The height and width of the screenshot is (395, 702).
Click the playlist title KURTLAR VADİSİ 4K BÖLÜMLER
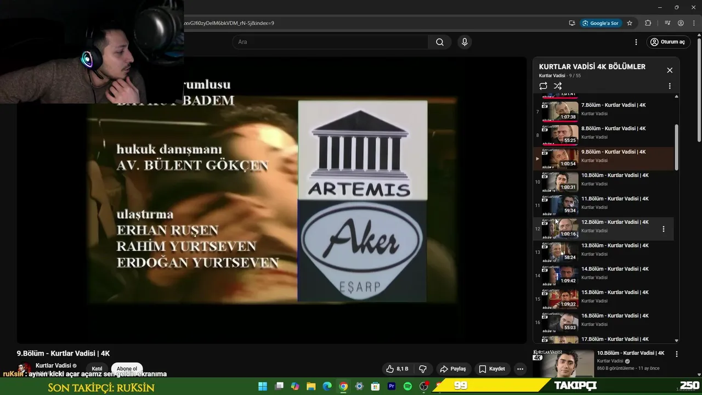point(592,66)
